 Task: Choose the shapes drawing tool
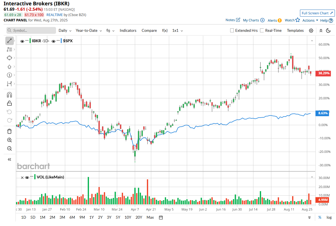point(10,58)
